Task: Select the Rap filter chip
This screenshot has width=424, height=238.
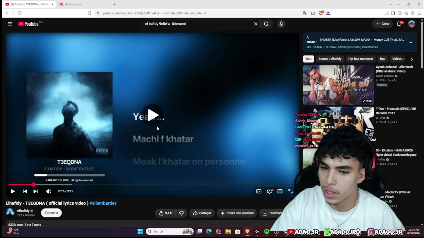Action: coord(383,59)
